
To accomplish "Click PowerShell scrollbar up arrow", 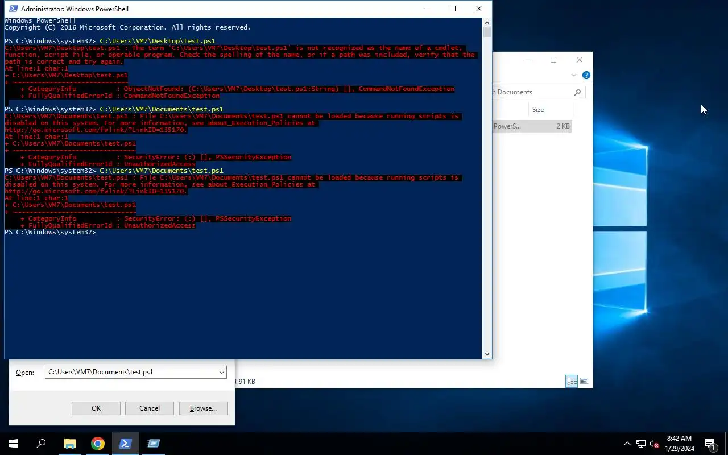I will tap(487, 22).
